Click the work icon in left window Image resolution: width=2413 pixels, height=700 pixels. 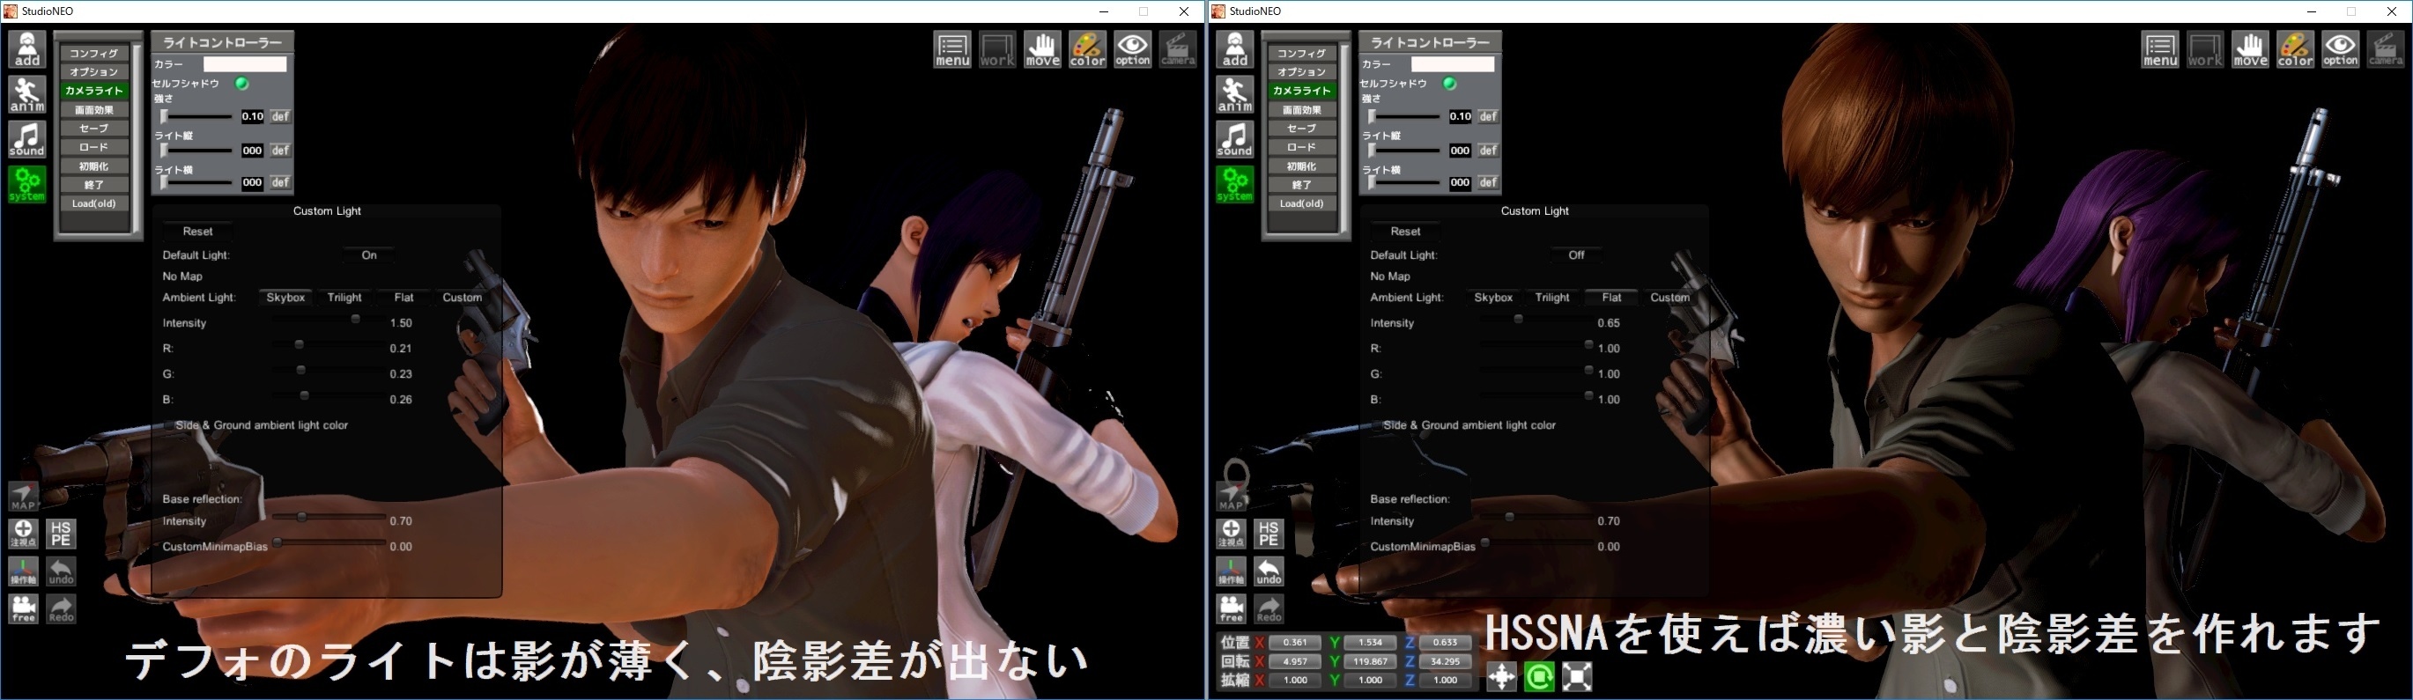point(997,49)
